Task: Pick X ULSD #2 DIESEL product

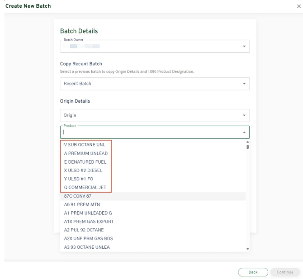Action: 83,170
